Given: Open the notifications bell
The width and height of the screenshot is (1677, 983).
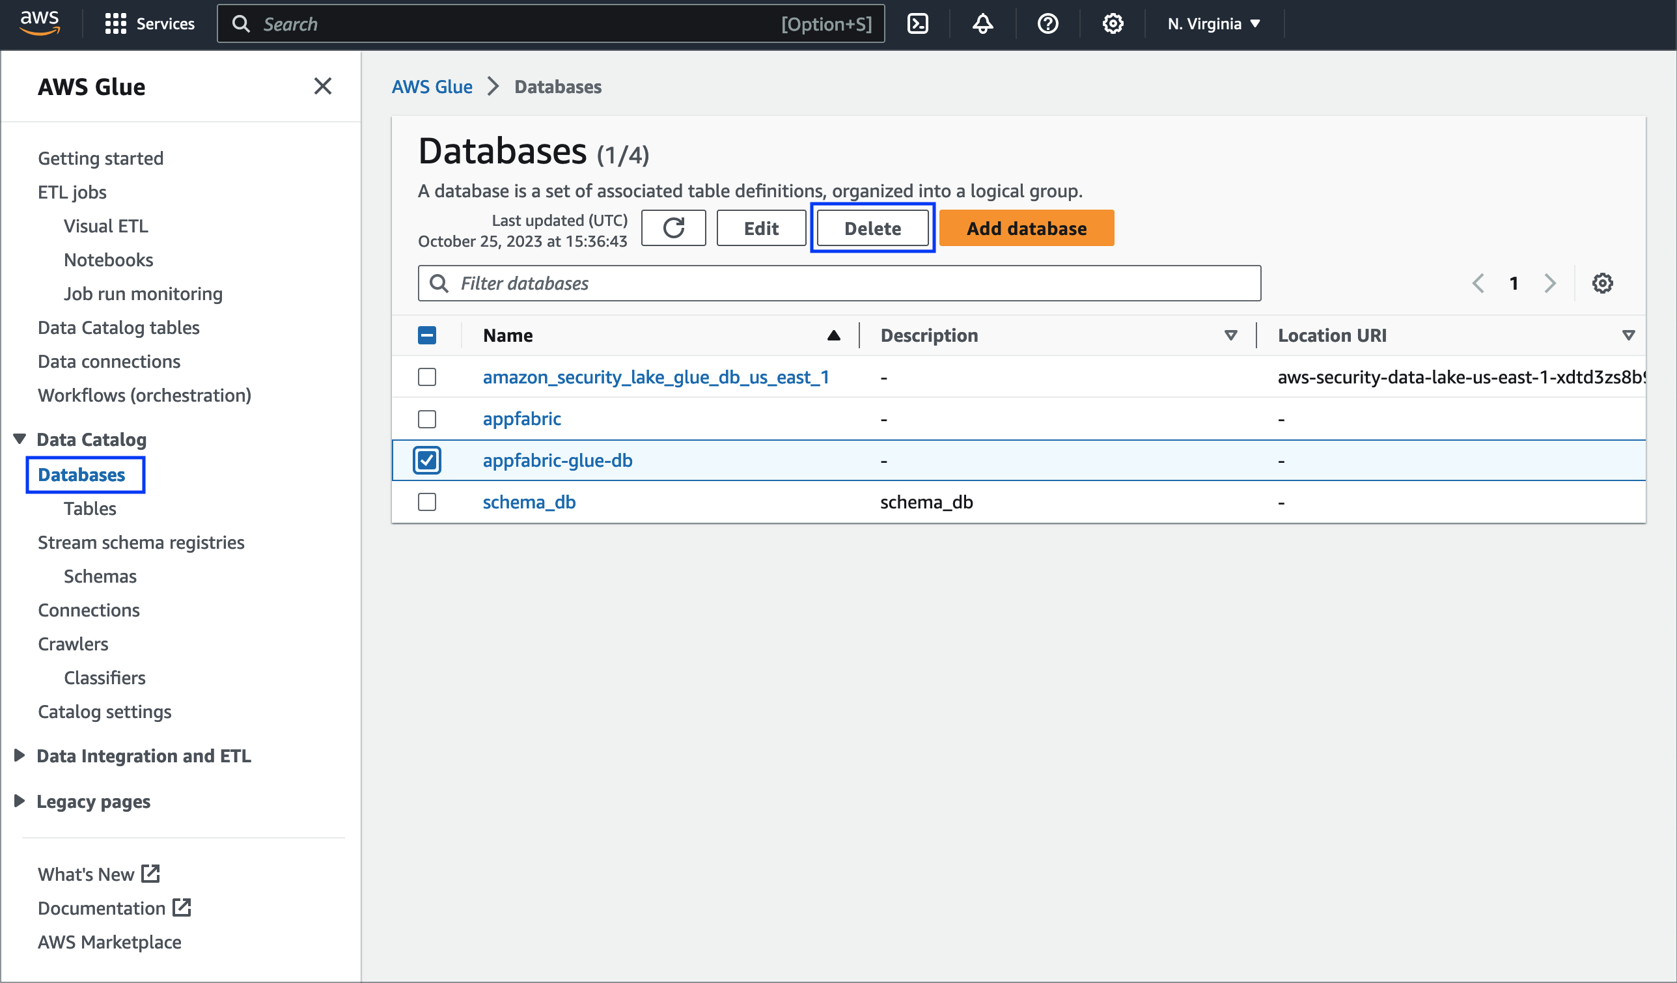Looking at the screenshot, I should pos(982,23).
